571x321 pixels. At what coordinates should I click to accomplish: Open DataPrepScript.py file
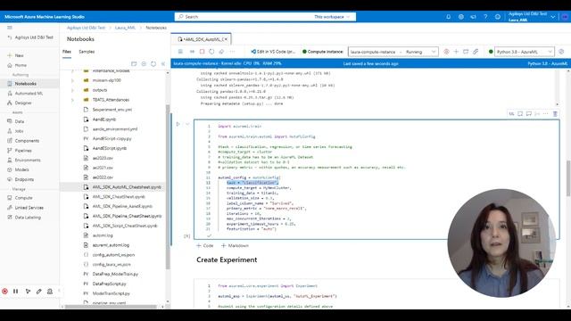pyautogui.click(x=109, y=284)
